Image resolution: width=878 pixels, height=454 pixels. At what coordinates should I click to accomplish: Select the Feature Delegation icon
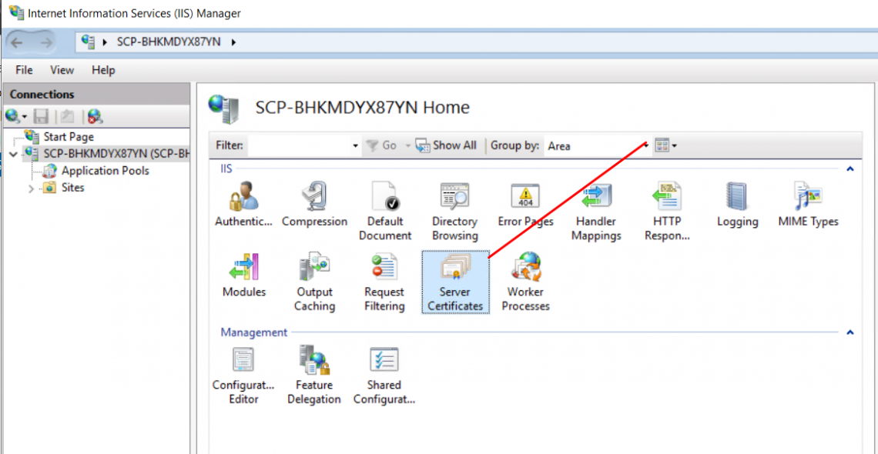coord(314,376)
